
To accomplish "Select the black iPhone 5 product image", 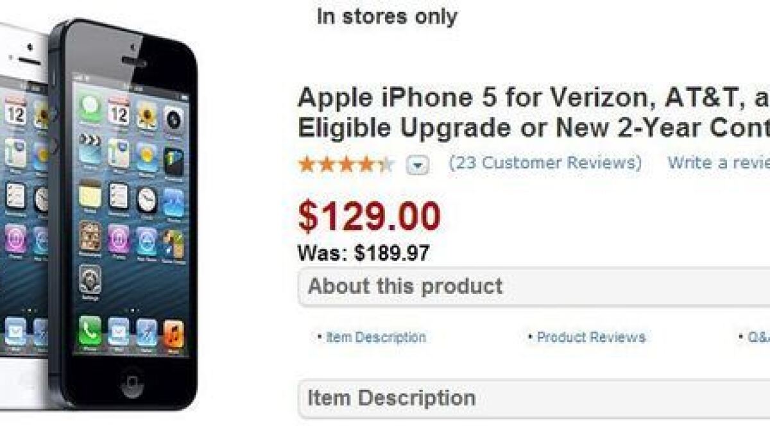I will pos(122,215).
